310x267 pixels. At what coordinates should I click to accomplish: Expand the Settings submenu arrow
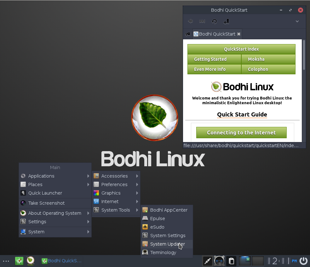tap(88, 222)
